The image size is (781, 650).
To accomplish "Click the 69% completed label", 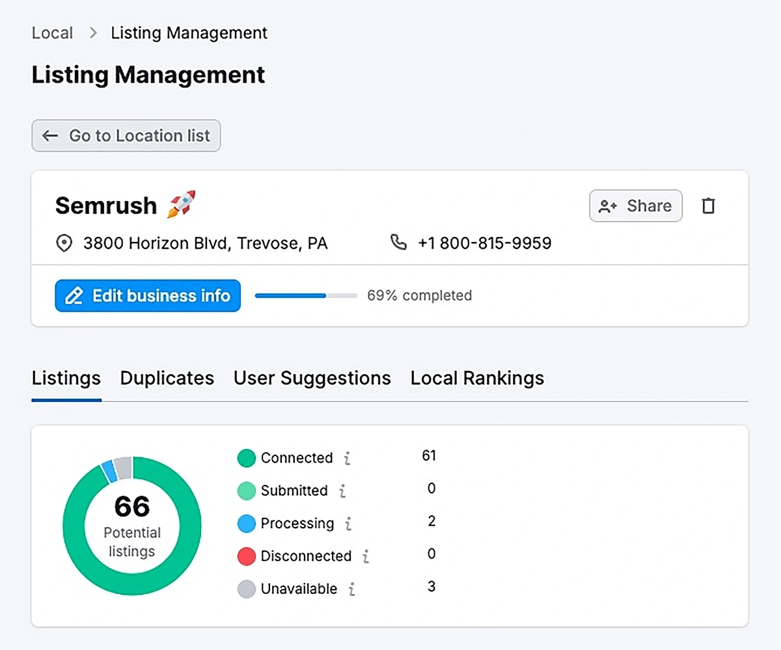I will 420,295.
